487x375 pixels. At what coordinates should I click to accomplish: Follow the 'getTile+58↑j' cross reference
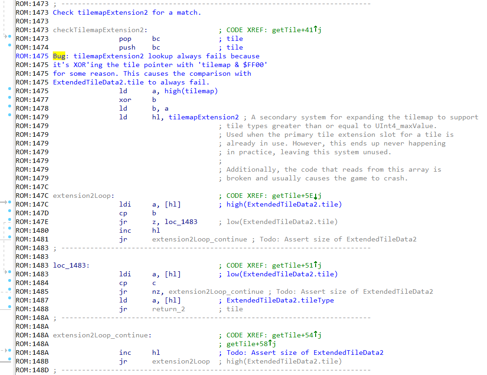click(x=251, y=344)
